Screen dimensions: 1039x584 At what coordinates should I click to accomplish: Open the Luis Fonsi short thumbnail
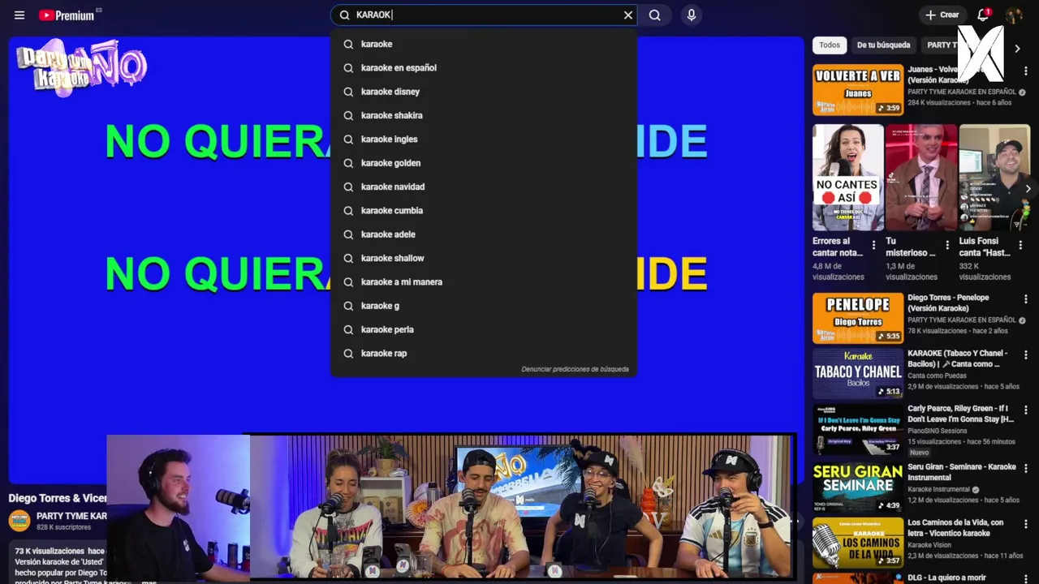coord(994,178)
